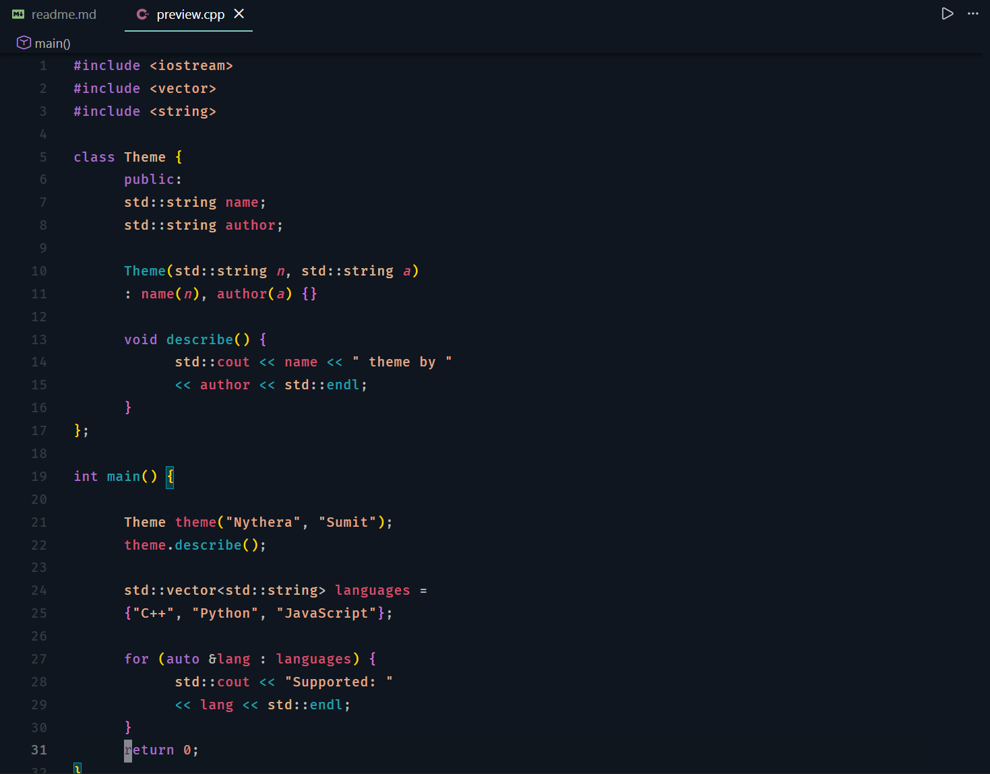
Task: Close the preview.cpp tab
Action: pyautogui.click(x=239, y=13)
